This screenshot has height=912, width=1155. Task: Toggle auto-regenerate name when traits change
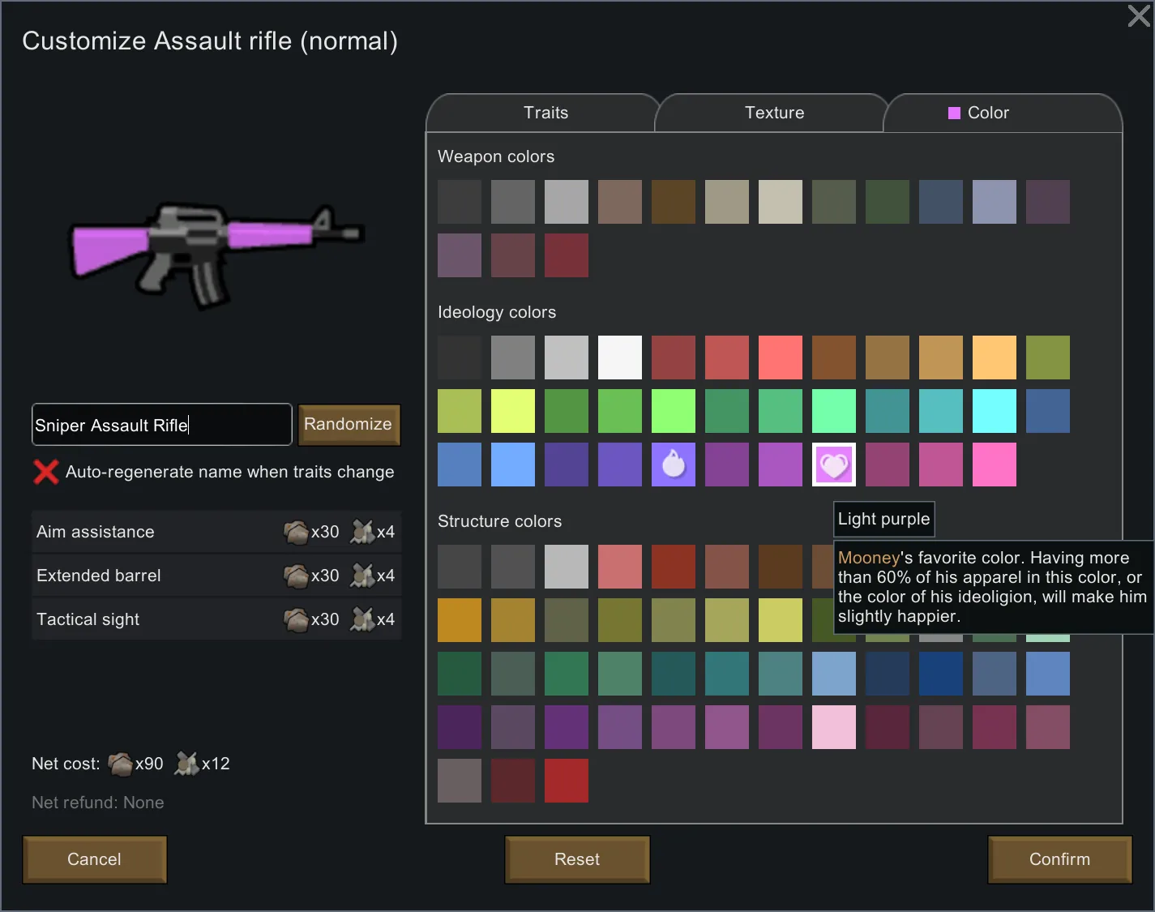(x=46, y=472)
